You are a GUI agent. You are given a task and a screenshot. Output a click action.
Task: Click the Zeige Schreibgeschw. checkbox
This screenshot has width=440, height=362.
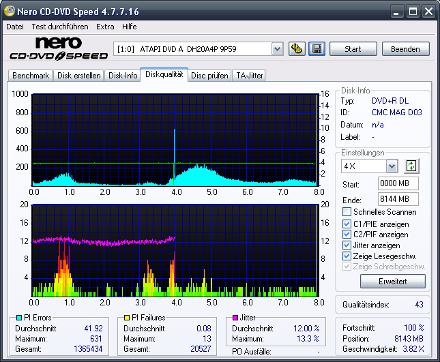point(347,266)
